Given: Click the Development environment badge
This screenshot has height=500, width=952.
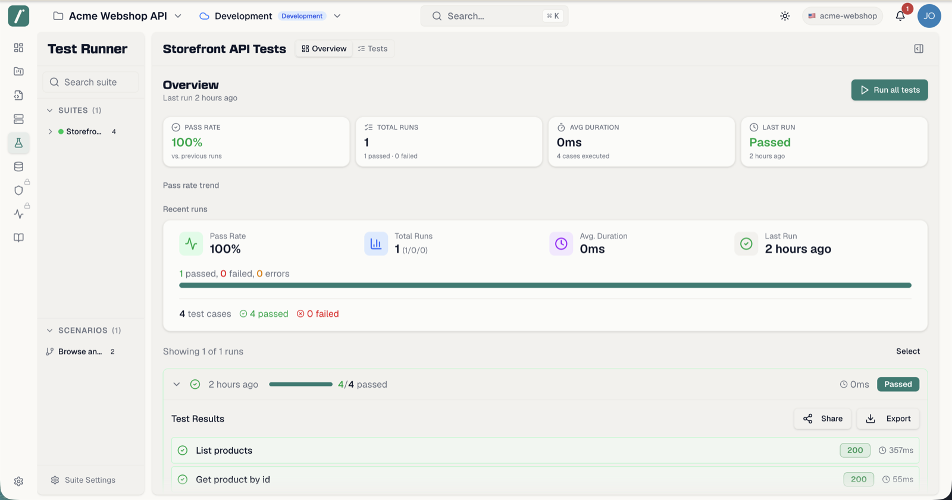Looking at the screenshot, I should coord(302,16).
